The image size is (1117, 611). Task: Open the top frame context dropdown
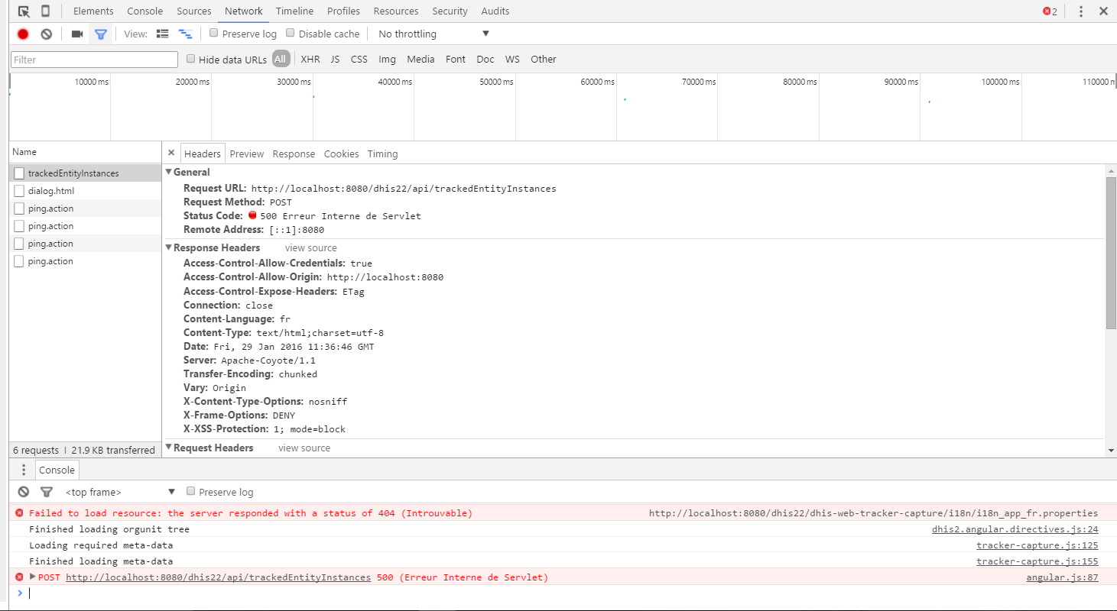(x=120, y=492)
